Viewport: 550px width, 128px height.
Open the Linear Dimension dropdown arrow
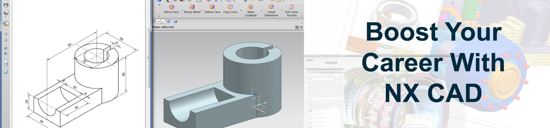pyautogui.click(x=282, y=11)
